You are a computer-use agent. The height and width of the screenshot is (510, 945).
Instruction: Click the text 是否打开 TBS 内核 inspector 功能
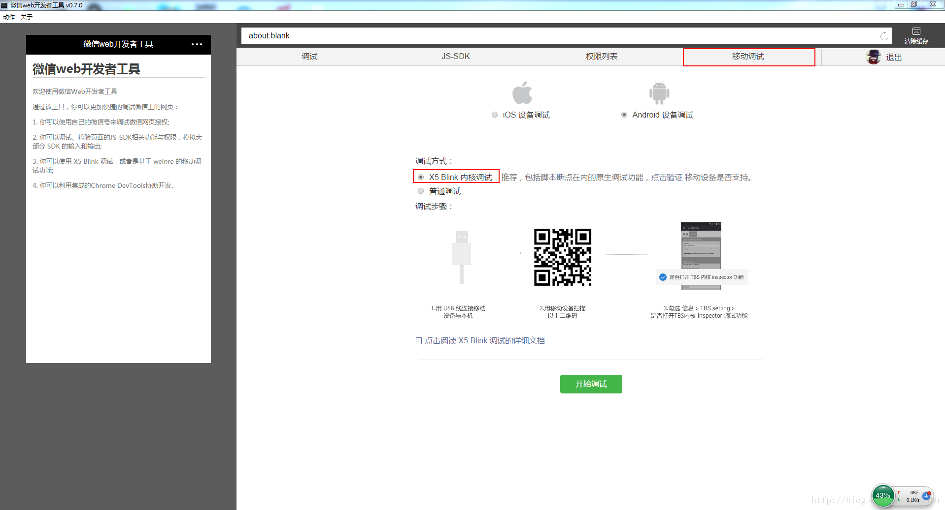(706, 277)
